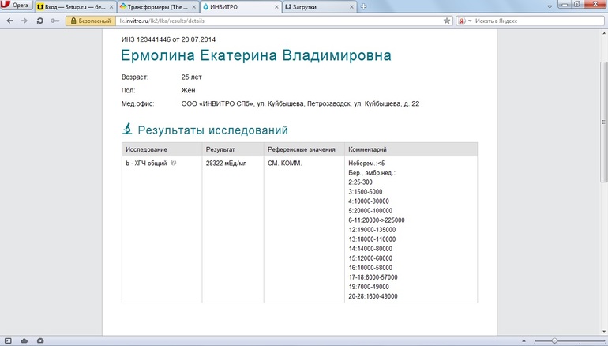Reload the current page

coord(39,21)
